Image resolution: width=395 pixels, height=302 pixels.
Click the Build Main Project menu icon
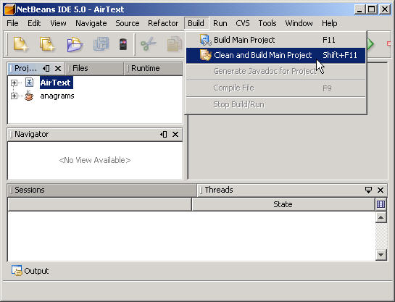point(205,40)
